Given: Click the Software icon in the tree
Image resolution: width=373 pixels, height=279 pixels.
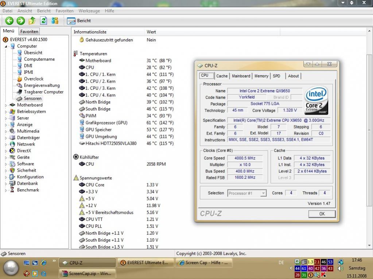Looking at the screenshot, I should [12, 164].
